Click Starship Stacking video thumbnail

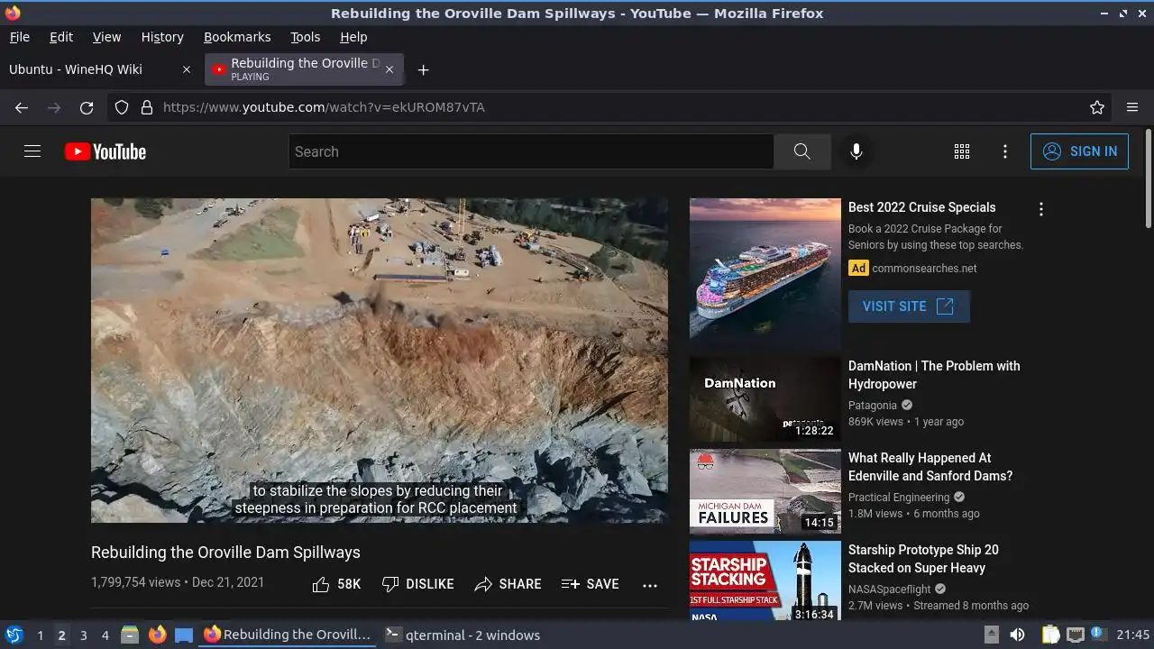[765, 580]
